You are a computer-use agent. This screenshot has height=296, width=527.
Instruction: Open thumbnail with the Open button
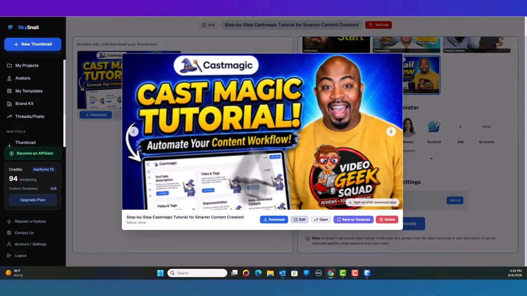[x=321, y=220]
